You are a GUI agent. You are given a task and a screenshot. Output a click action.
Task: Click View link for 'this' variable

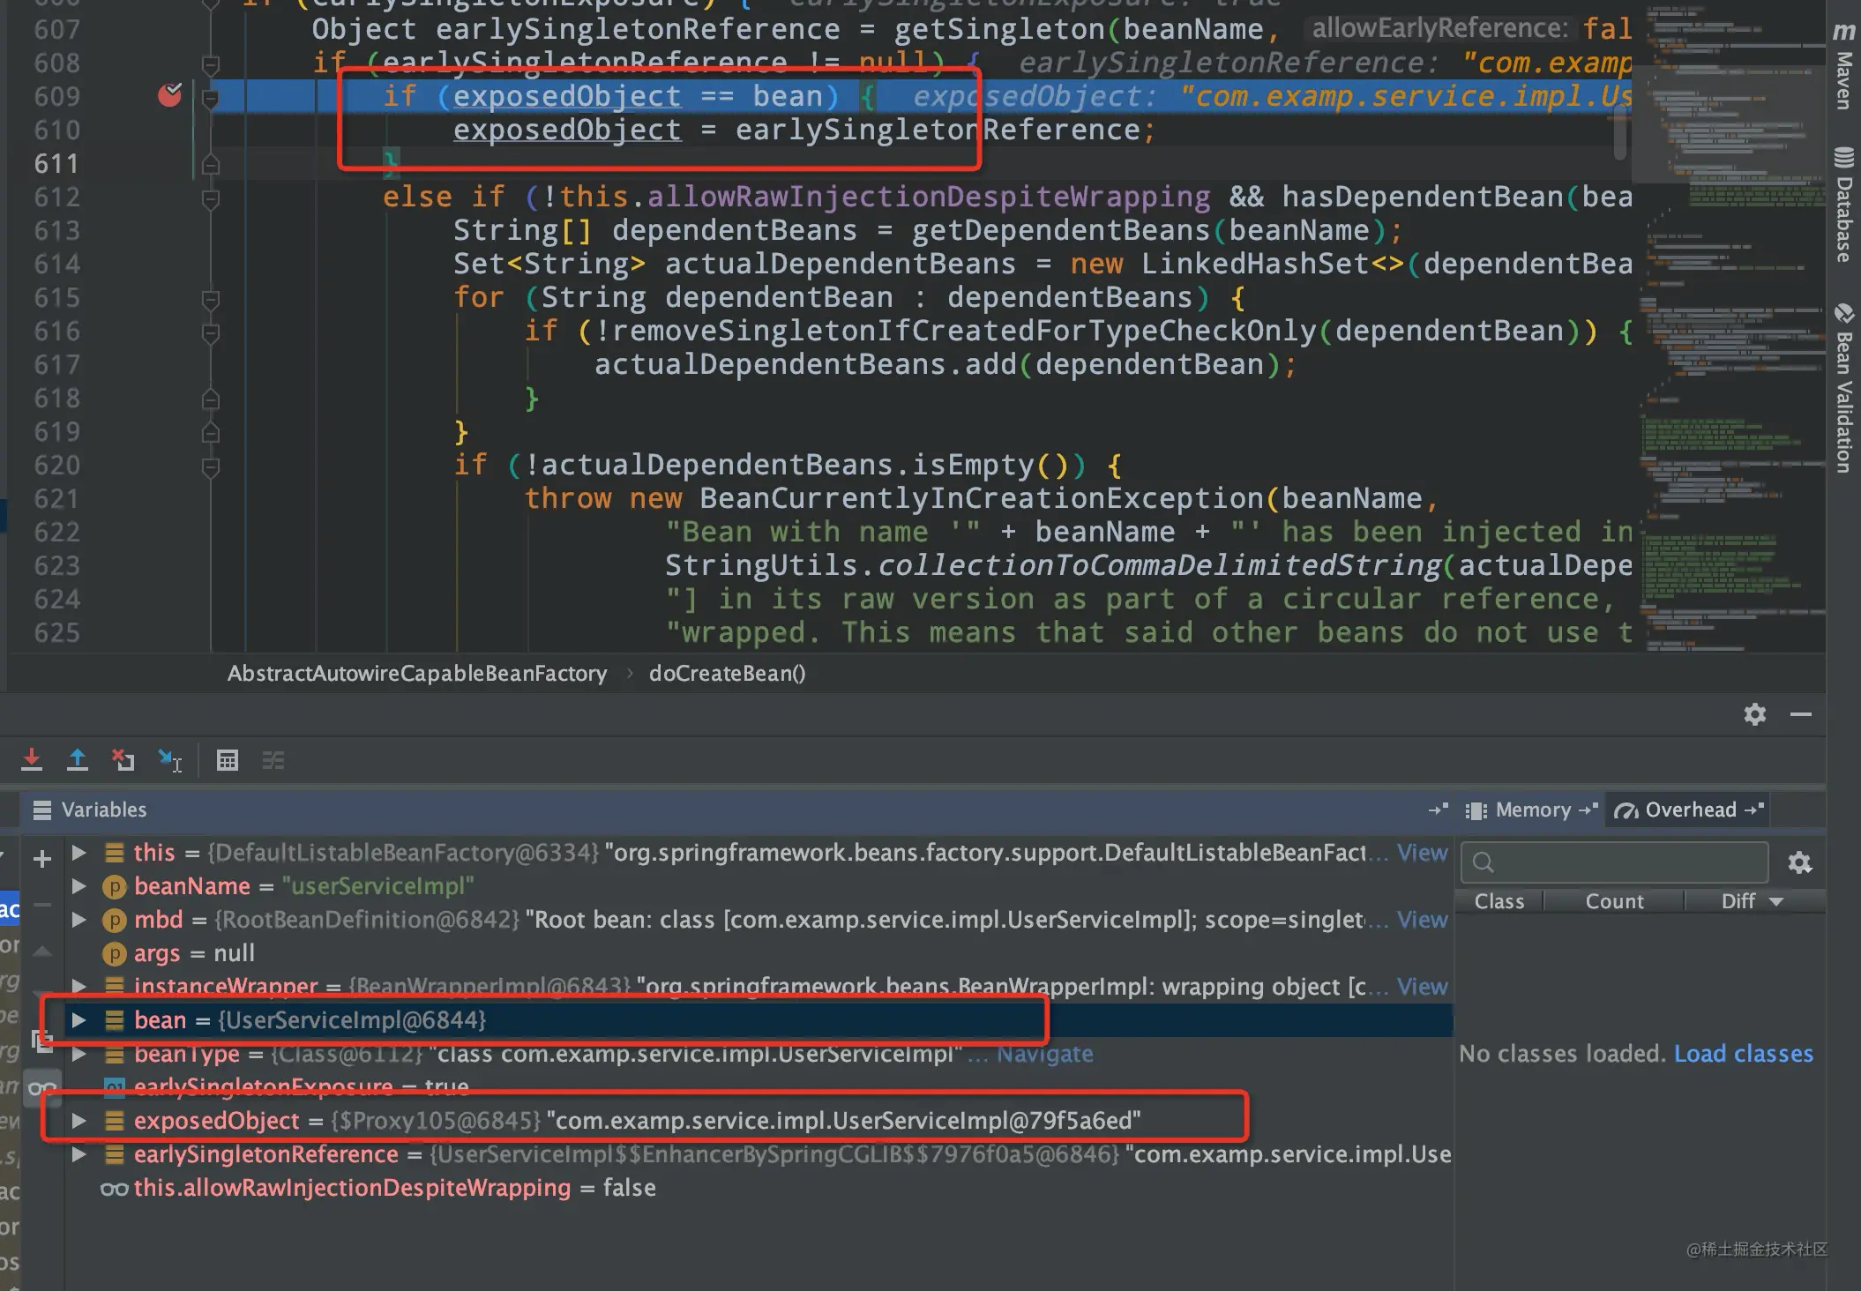click(1422, 852)
